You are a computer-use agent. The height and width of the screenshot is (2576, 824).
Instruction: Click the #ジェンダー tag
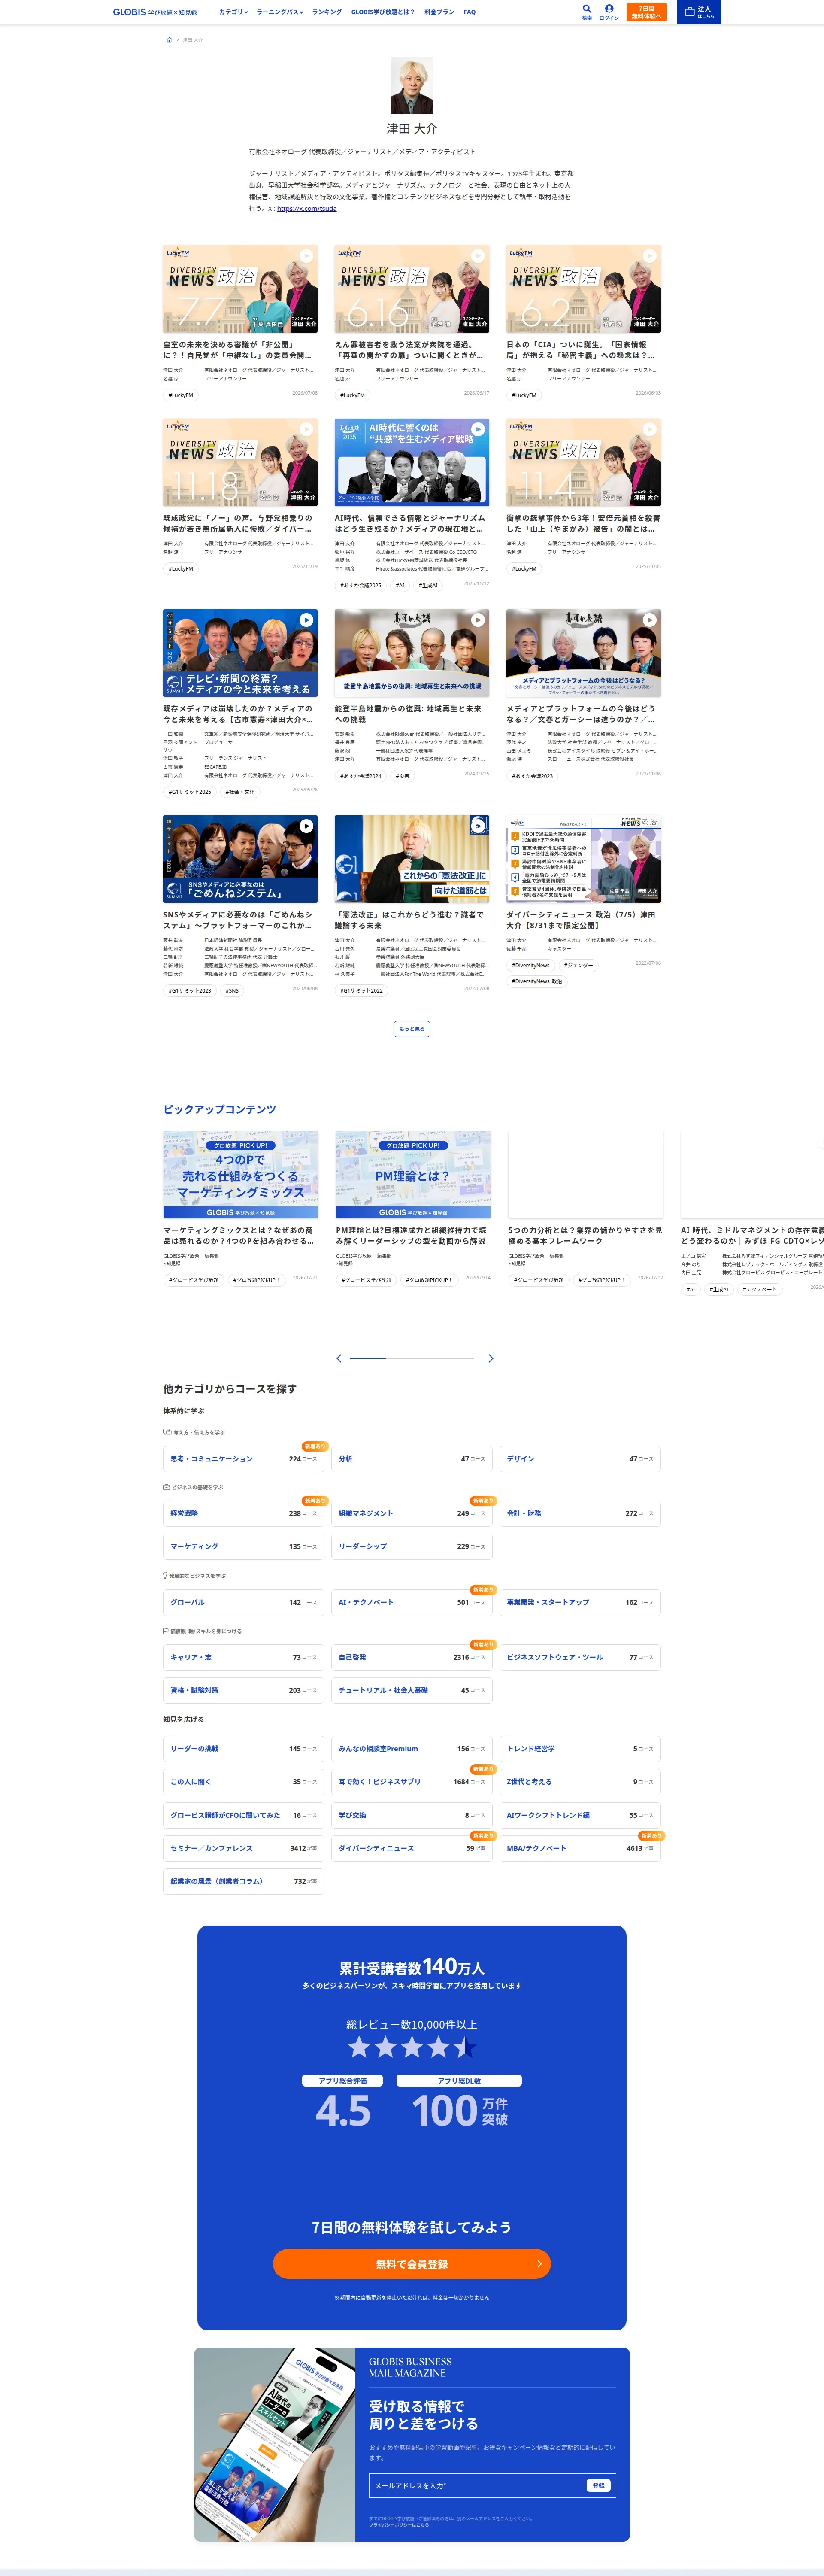click(578, 965)
